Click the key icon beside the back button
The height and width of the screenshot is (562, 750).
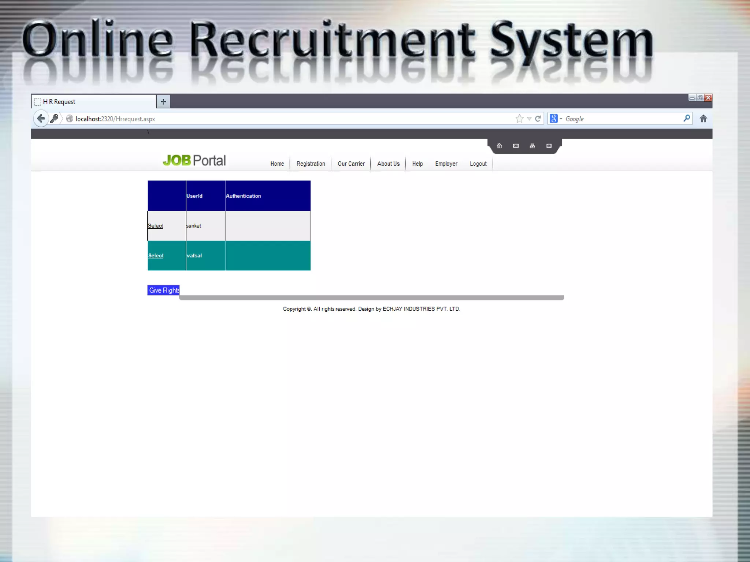(54, 119)
